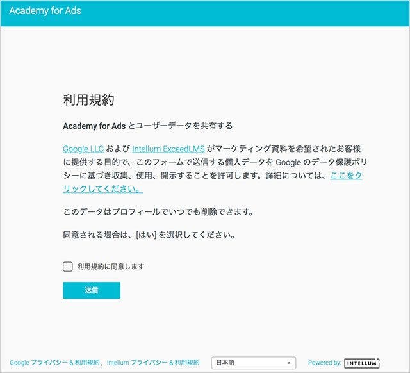410x373 pixels.
Task: Click the [はい] を選択してください instruction sentence
Action: tap(149, 235)
